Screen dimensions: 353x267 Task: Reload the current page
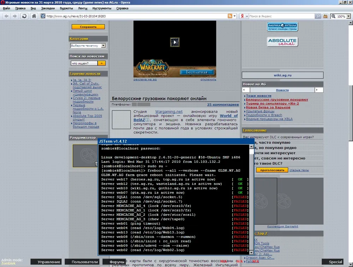click(x=24, y=16)
